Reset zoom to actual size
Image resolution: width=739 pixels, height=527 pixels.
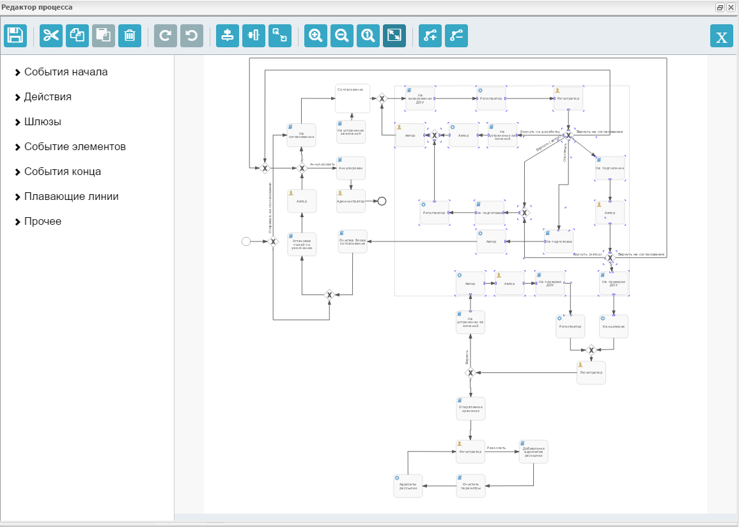pyautogui.click(x=368, y=36)
